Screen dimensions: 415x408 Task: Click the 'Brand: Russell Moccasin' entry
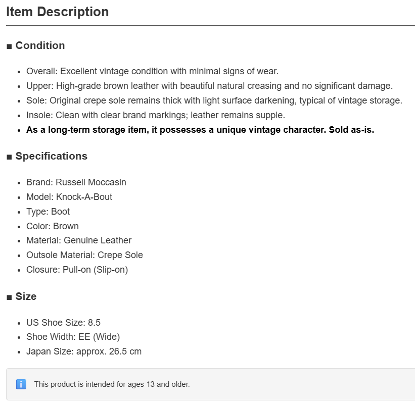76,182
